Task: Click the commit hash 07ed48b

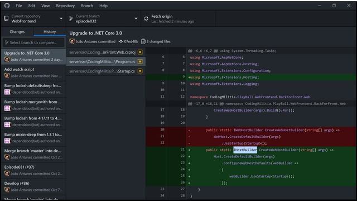Action: tap(131, 41)
